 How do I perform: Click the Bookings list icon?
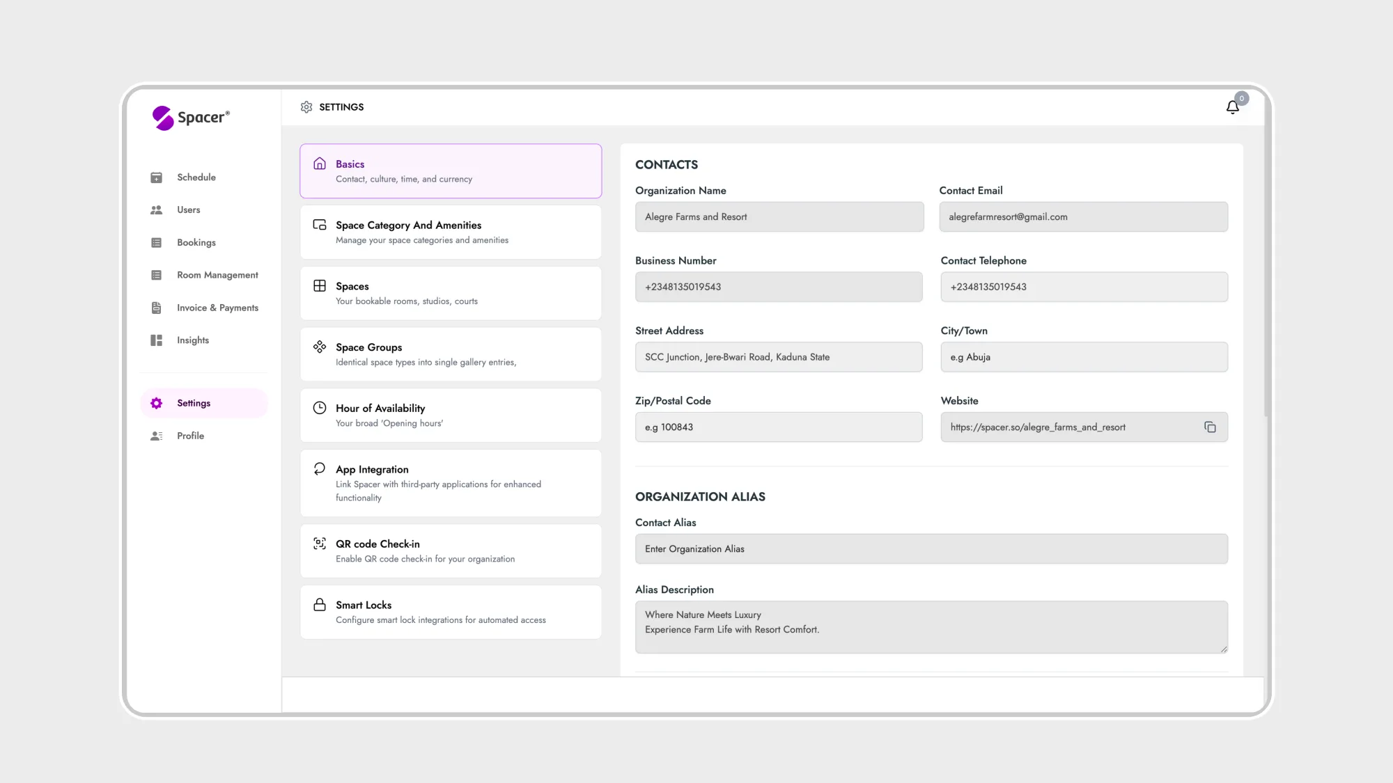point(157,243)
